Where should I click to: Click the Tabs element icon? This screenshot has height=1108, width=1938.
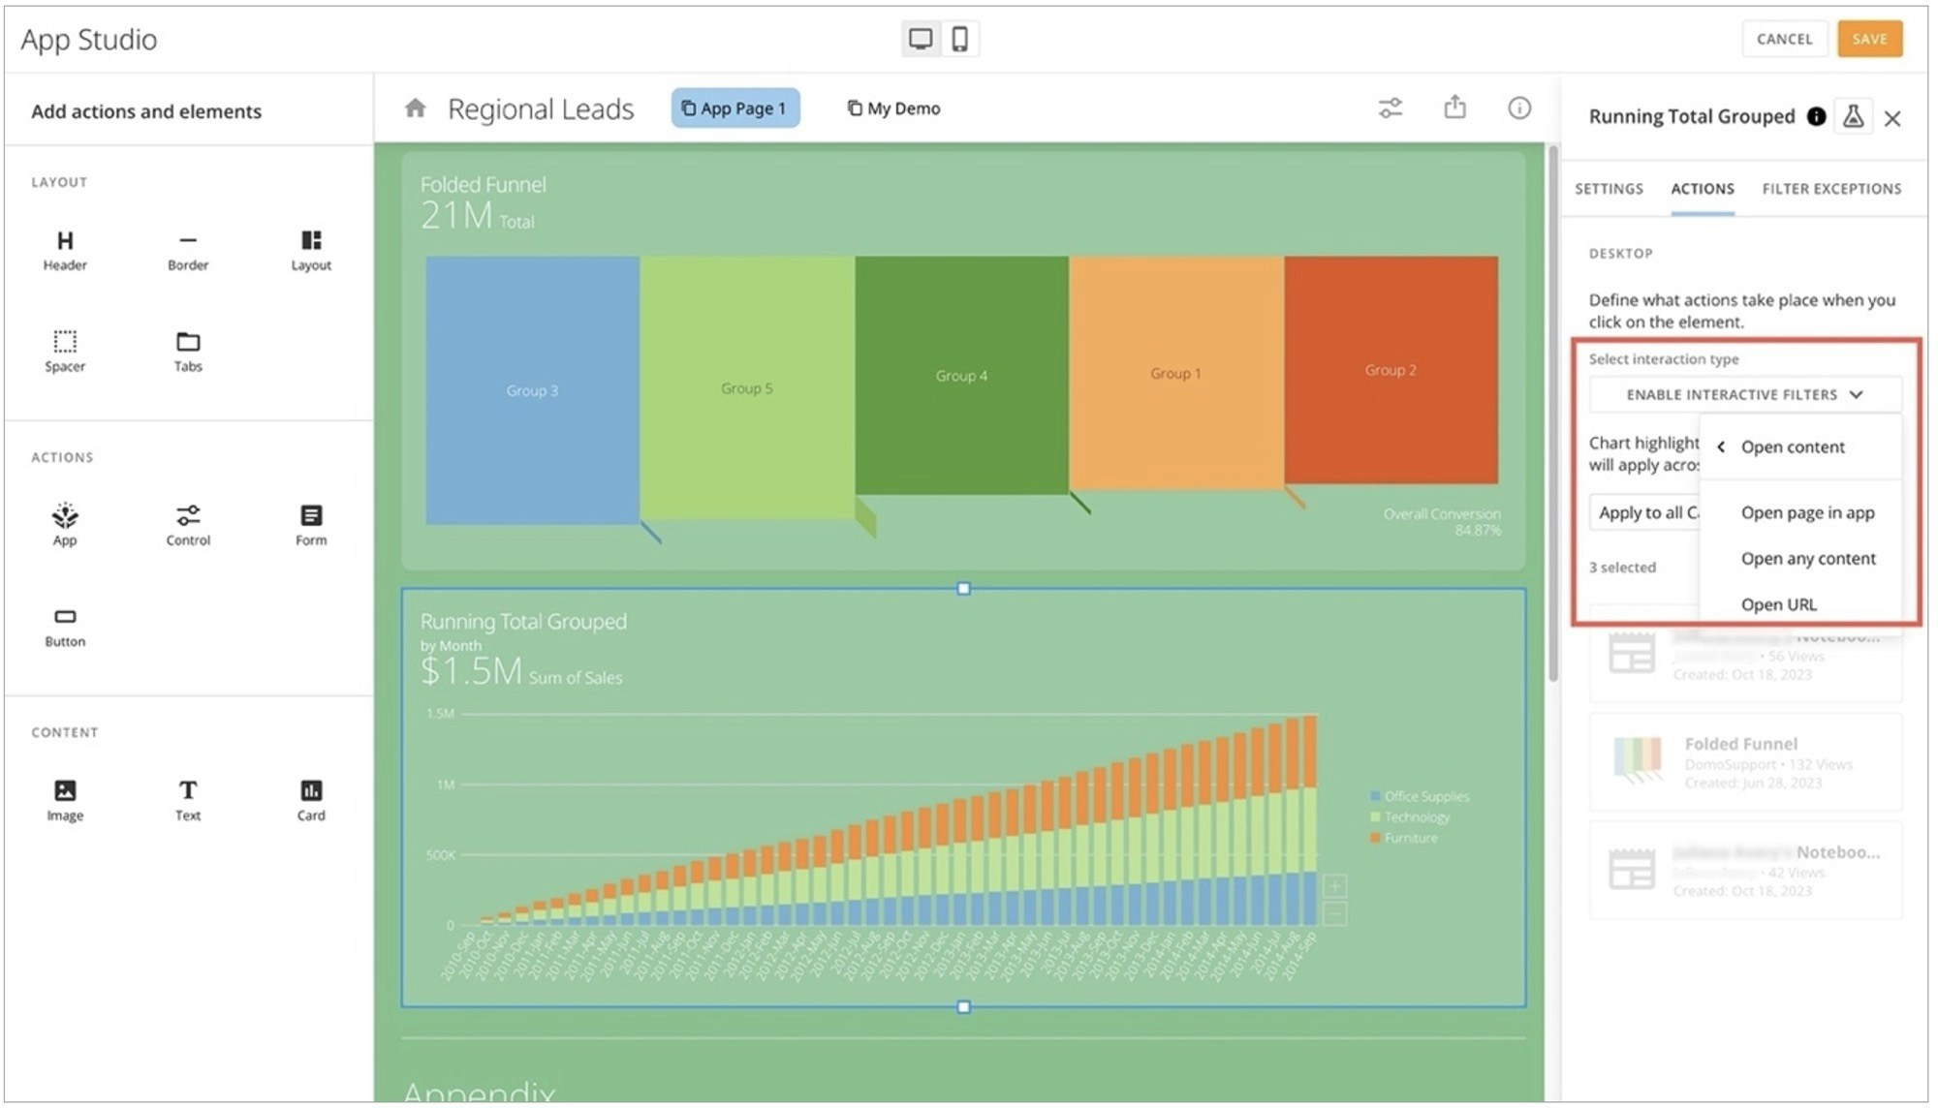click(188, 342)
